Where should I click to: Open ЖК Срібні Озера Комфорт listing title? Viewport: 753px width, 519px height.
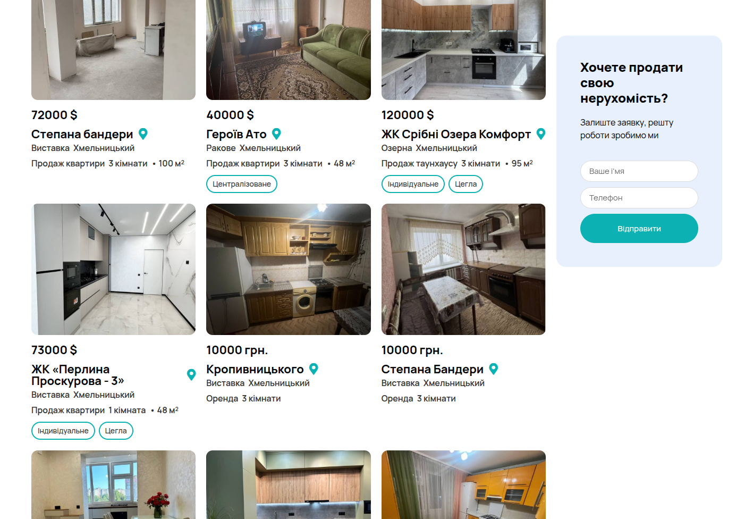tap(456, 134)
